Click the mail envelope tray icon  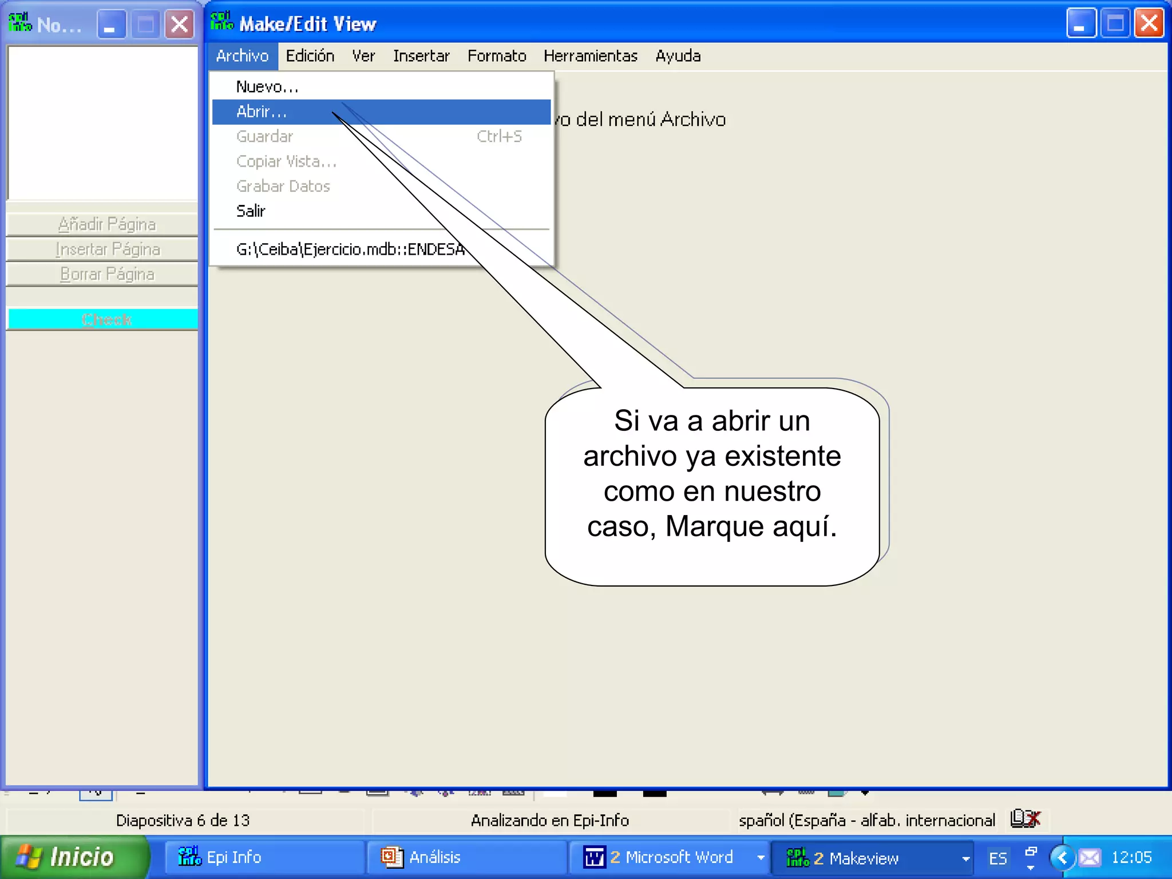[1089, 857]
